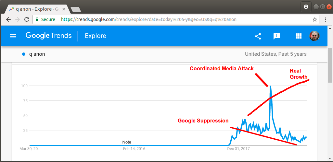333x162 pixels.
Task: Close the q anon browser tab
Action: [x=63, y=9]
